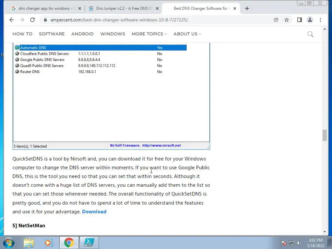Open HOW TO menu section
The width and height of the screenshot is (332, 249).
pos(22,34)
